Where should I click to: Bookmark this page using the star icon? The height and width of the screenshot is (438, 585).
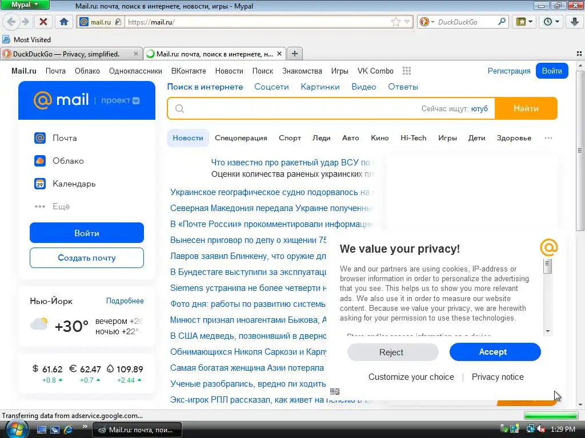(395, 22)
